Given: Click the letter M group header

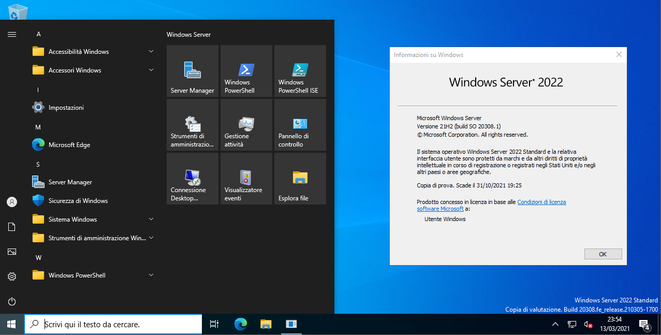Looking at the screenshot, I should (x=38, y=127).
